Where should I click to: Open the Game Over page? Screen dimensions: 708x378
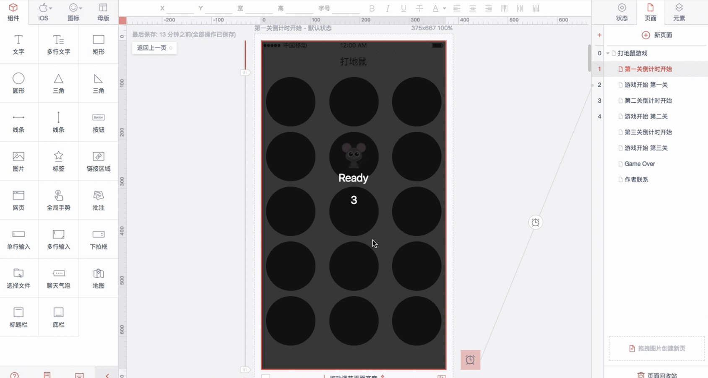click(639, 164)
